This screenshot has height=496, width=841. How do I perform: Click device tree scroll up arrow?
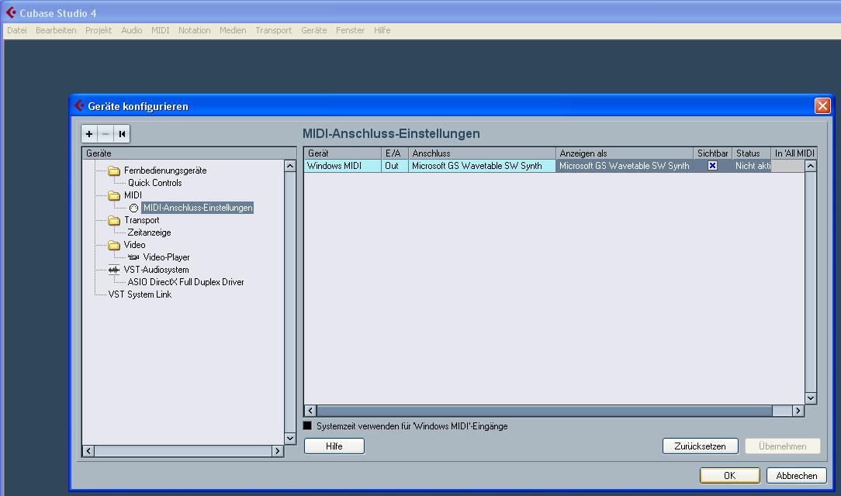tap(289, 166)
